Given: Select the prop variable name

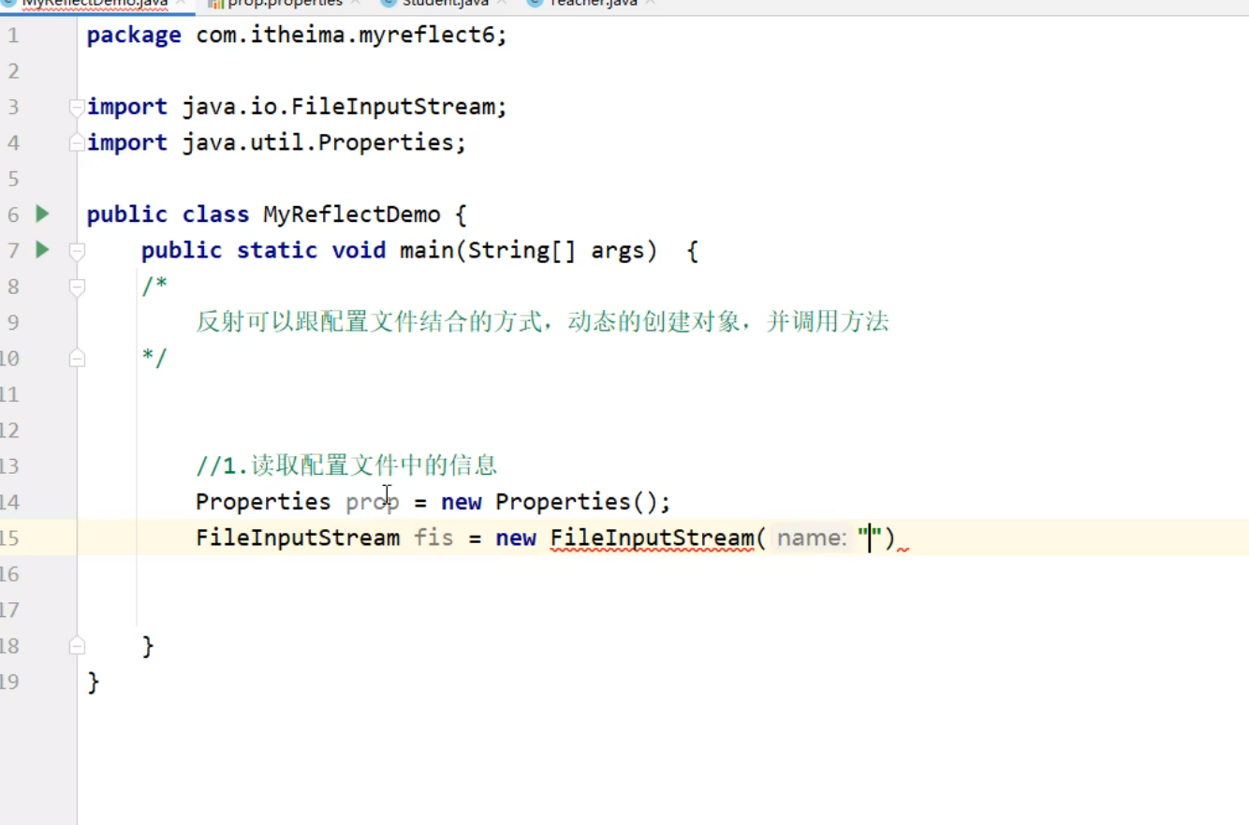Looking at the screenshot, I should 372,501.
